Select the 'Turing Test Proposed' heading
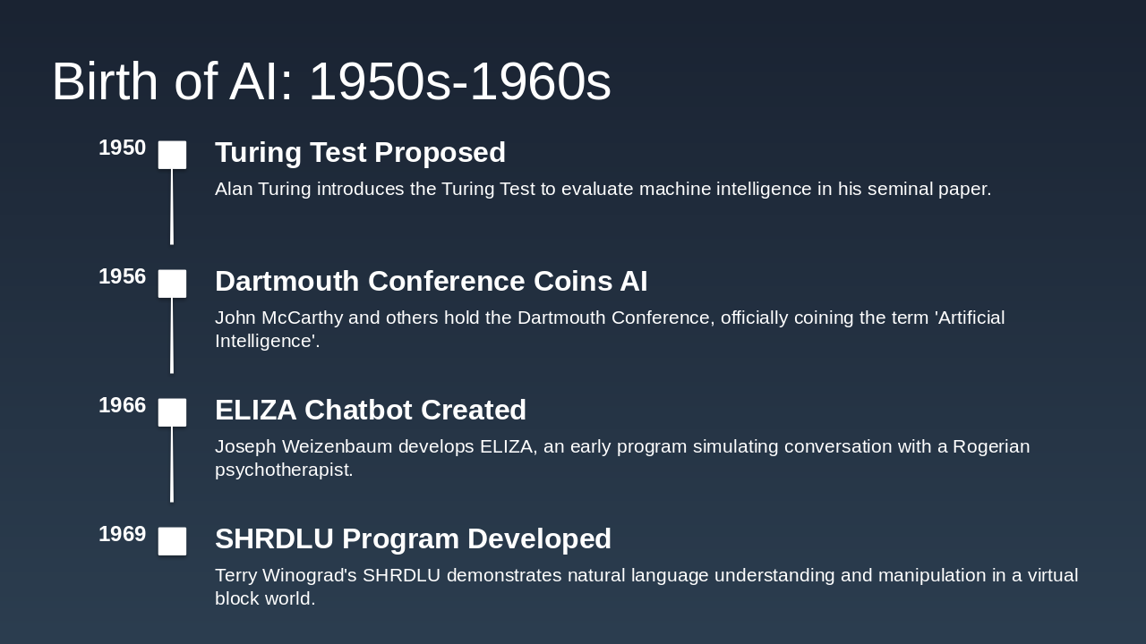Screen dimensions: 1146x644 coord(360,153)
